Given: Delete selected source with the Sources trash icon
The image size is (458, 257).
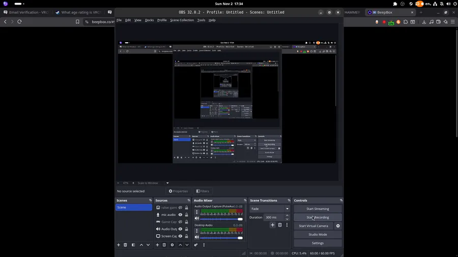Looking at the screenshot, I should click(164, 245).
